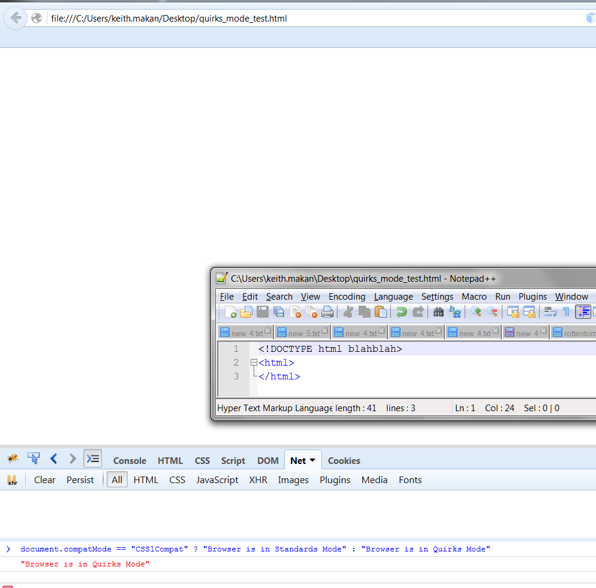The width and height of the screenshot is (596, 588).
Task: Click the Close All documents icon
Action: pyautogui.click(x=311, y=312)
